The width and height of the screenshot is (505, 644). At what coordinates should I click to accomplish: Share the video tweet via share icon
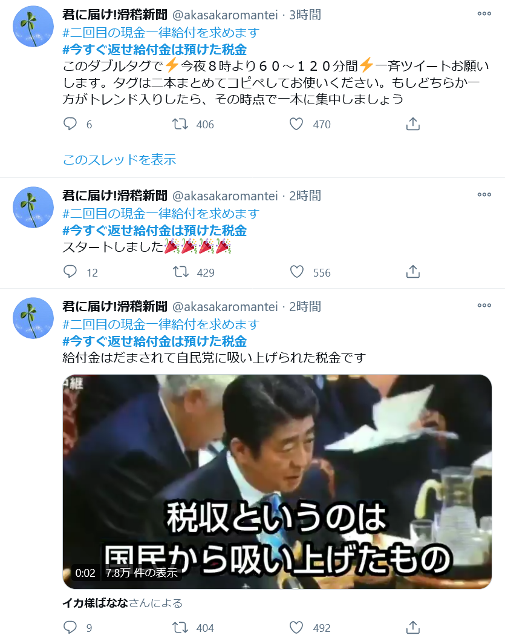tap(412, 627)
